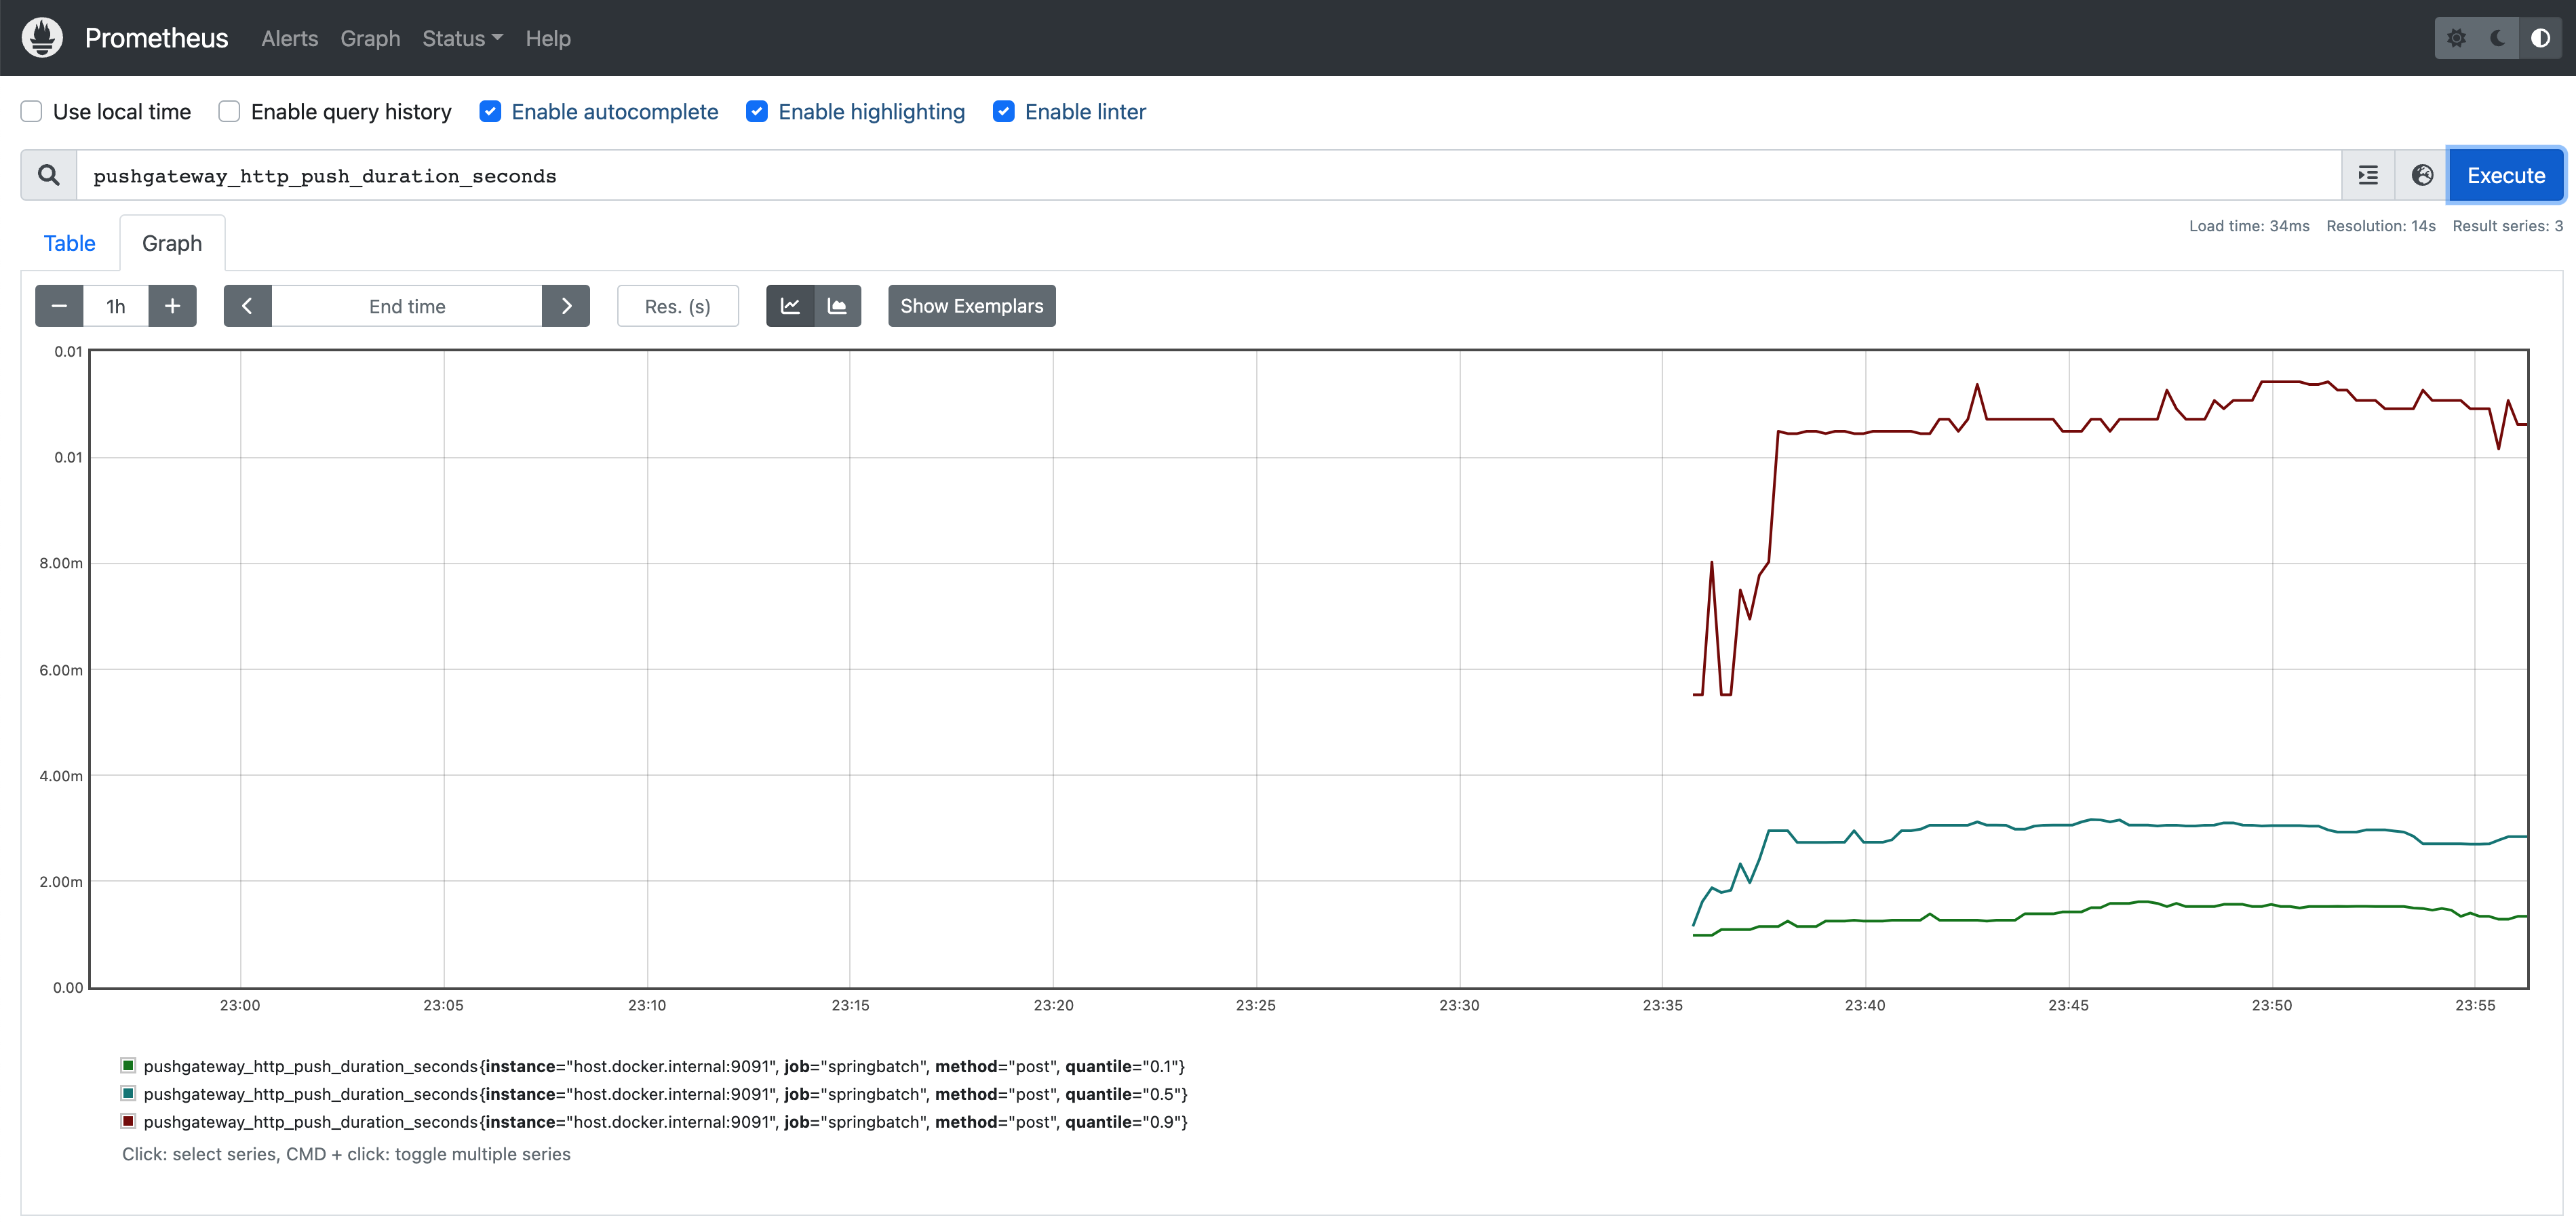Turn off the Enable linter checkbox
The width and height of the screenshot is (2576, 1222).
1004,111
